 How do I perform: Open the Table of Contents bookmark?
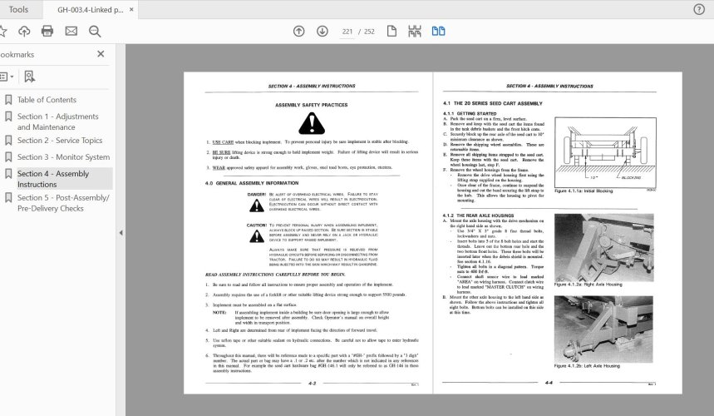[x=47, y=100]
